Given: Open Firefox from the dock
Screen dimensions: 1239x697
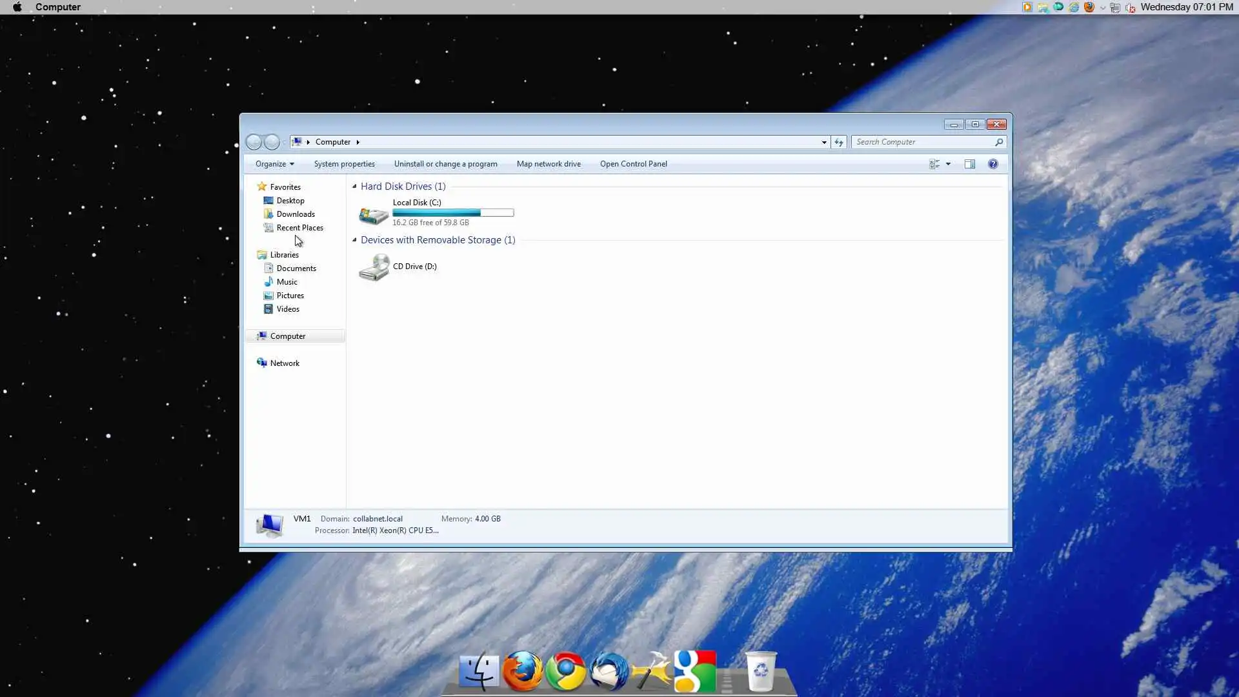Looking at the screenshot, I should (522, 671).
